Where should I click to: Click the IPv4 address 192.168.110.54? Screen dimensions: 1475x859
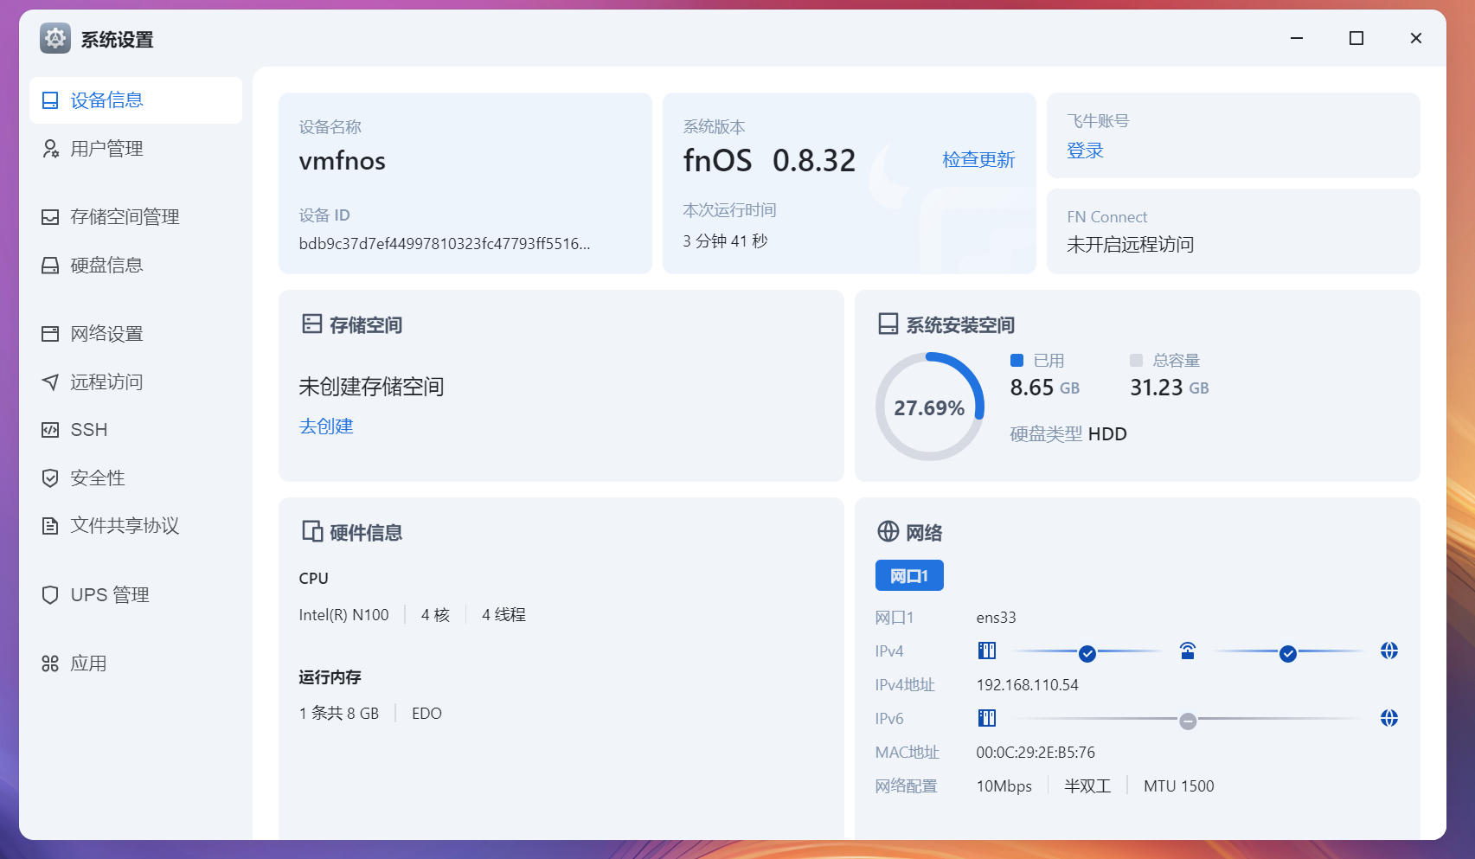coord(1028,685)
